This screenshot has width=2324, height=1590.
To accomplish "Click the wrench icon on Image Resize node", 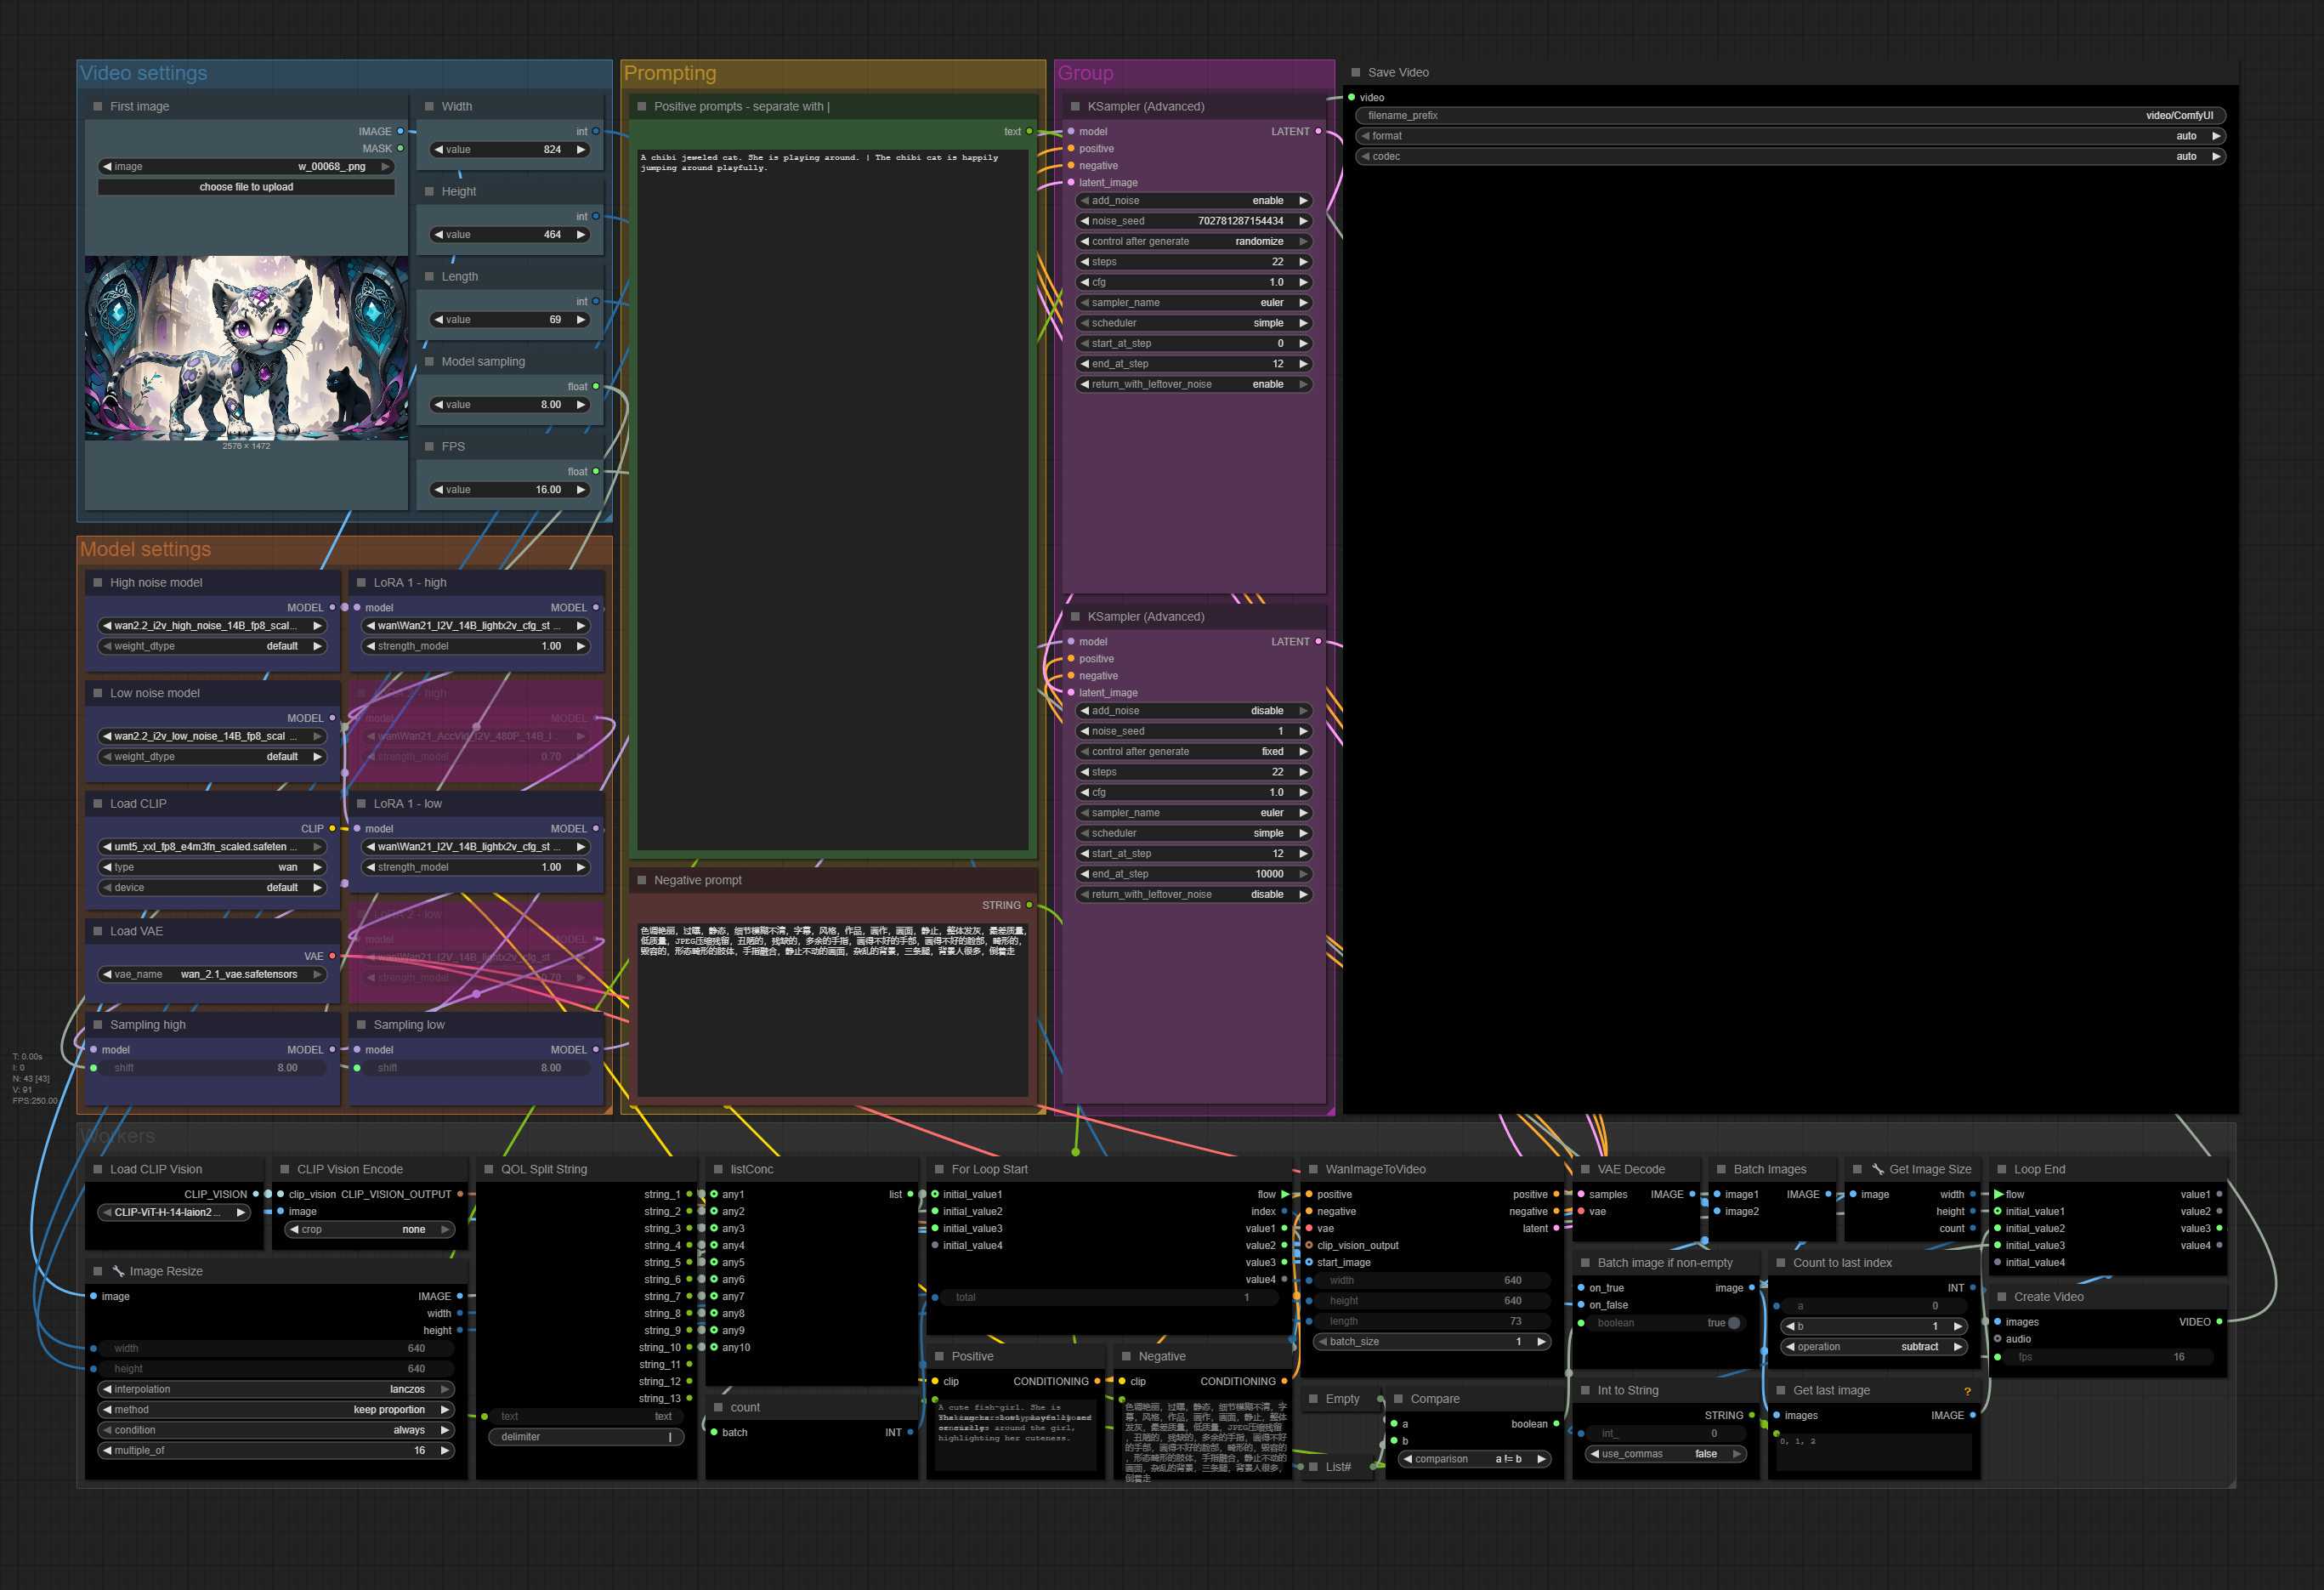I will click(118, 1271).
